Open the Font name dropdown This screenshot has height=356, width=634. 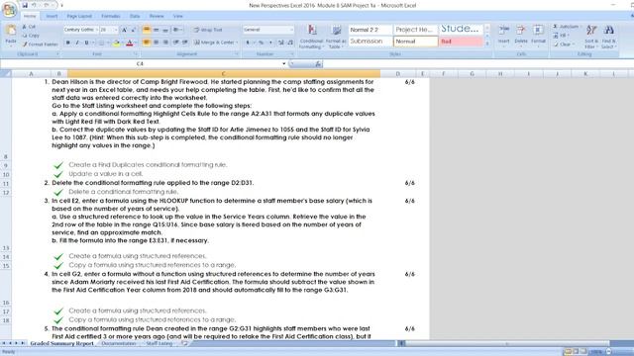[96, 30]
